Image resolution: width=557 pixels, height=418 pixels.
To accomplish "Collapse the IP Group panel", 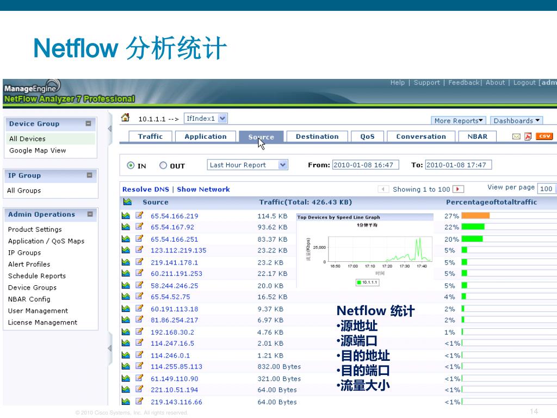I will (90, 175).
